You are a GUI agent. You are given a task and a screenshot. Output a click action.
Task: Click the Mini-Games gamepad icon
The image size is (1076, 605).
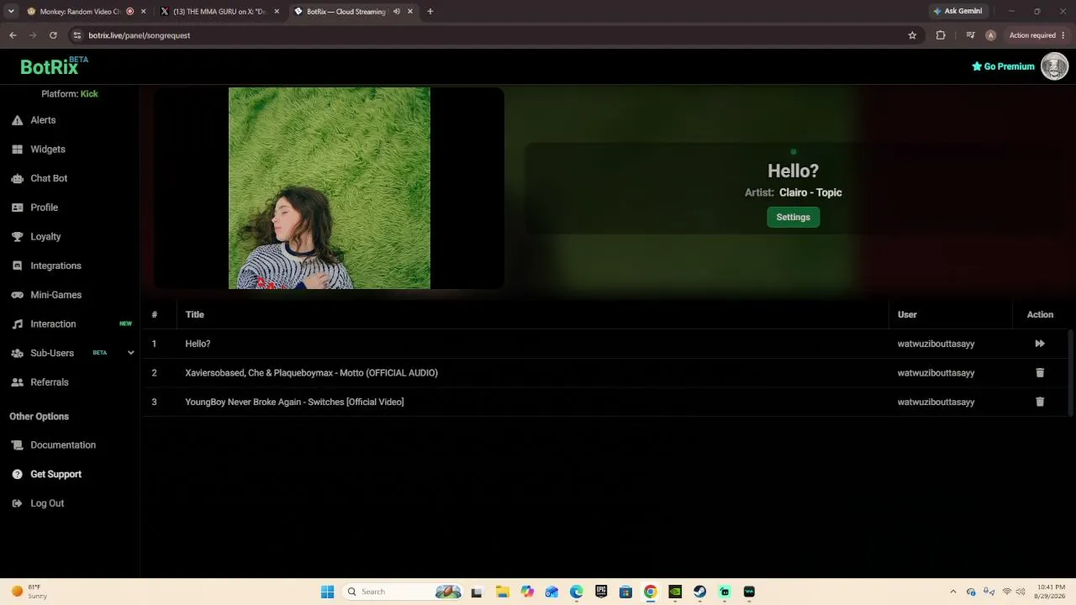coord(17,295)
